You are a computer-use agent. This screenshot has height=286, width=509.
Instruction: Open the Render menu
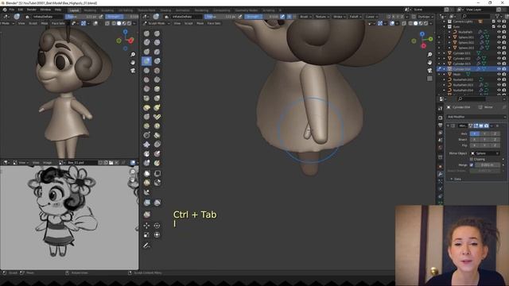tap(32, 10)
